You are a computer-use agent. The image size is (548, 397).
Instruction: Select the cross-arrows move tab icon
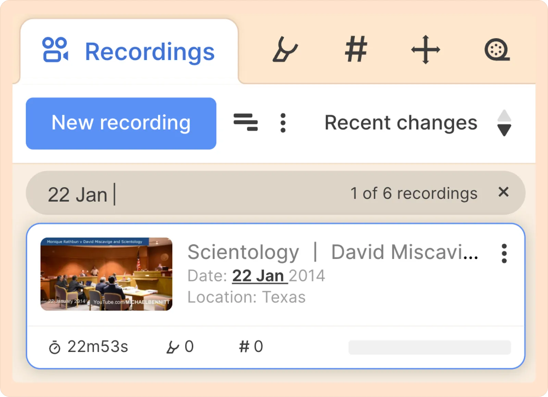point(425,49)
